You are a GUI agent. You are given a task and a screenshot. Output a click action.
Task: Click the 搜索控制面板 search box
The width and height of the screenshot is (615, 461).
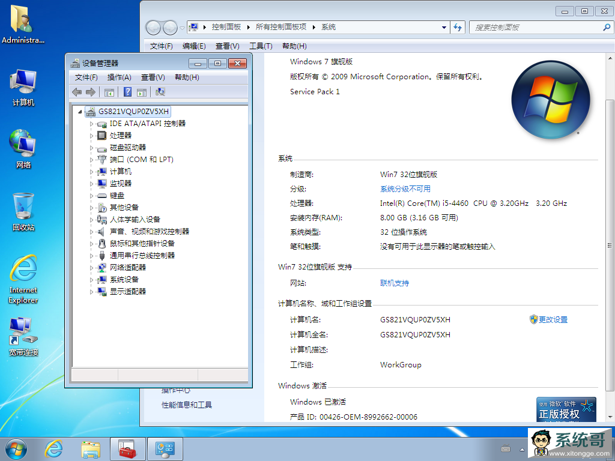[x=541, y=27]
